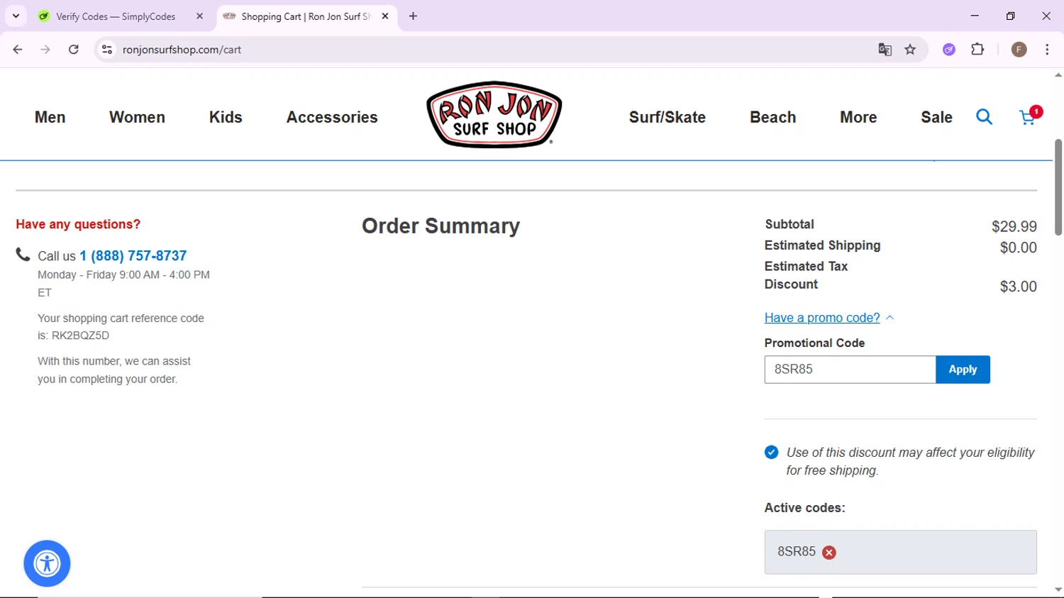Collapse the promo code chevron
Viewport: 1064px width, 598px height.
890,318
